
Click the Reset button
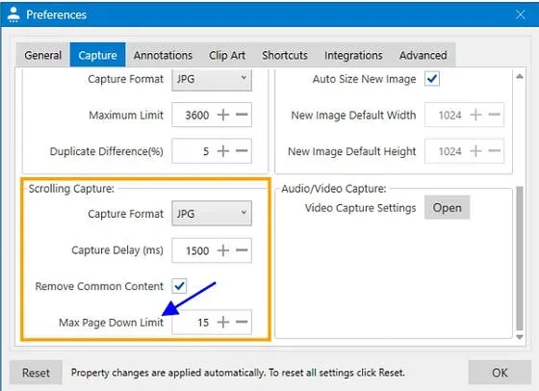36,373
